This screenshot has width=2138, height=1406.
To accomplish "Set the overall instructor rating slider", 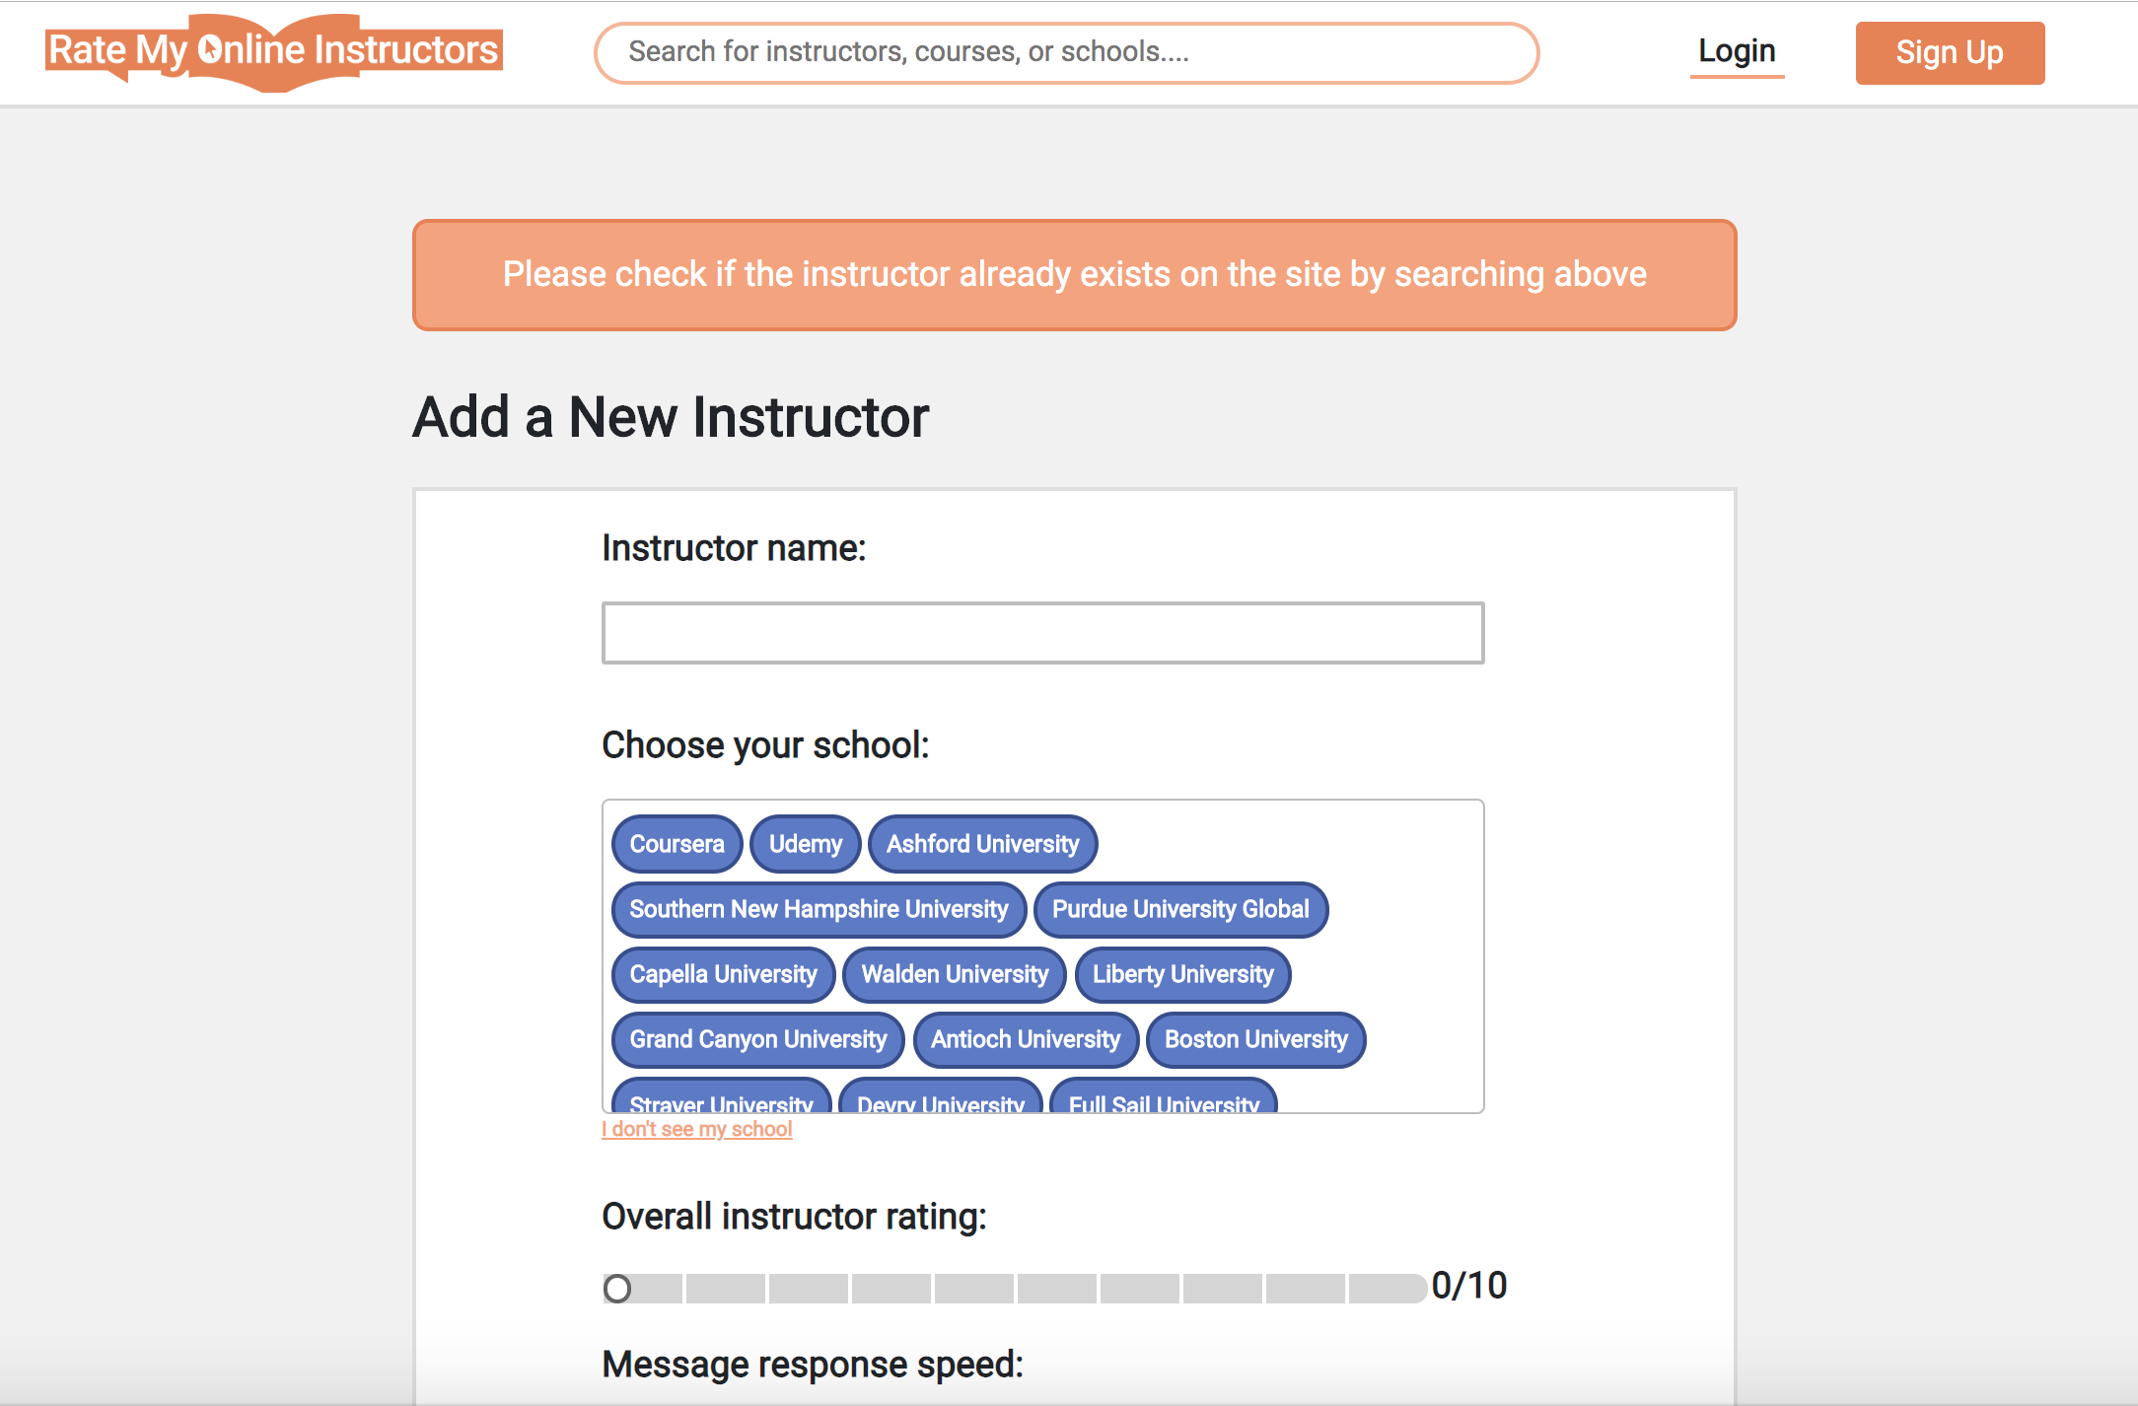I will (x=621, y=1286).
